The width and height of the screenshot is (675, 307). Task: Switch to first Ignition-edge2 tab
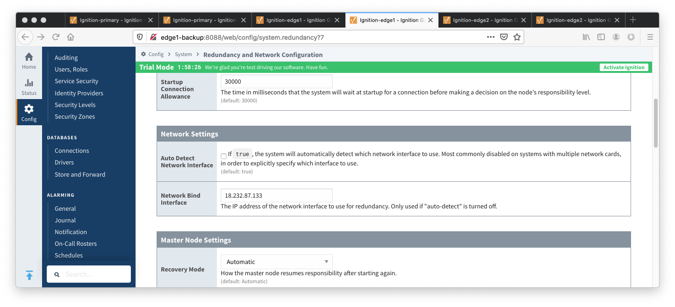[x=485, y=20]
